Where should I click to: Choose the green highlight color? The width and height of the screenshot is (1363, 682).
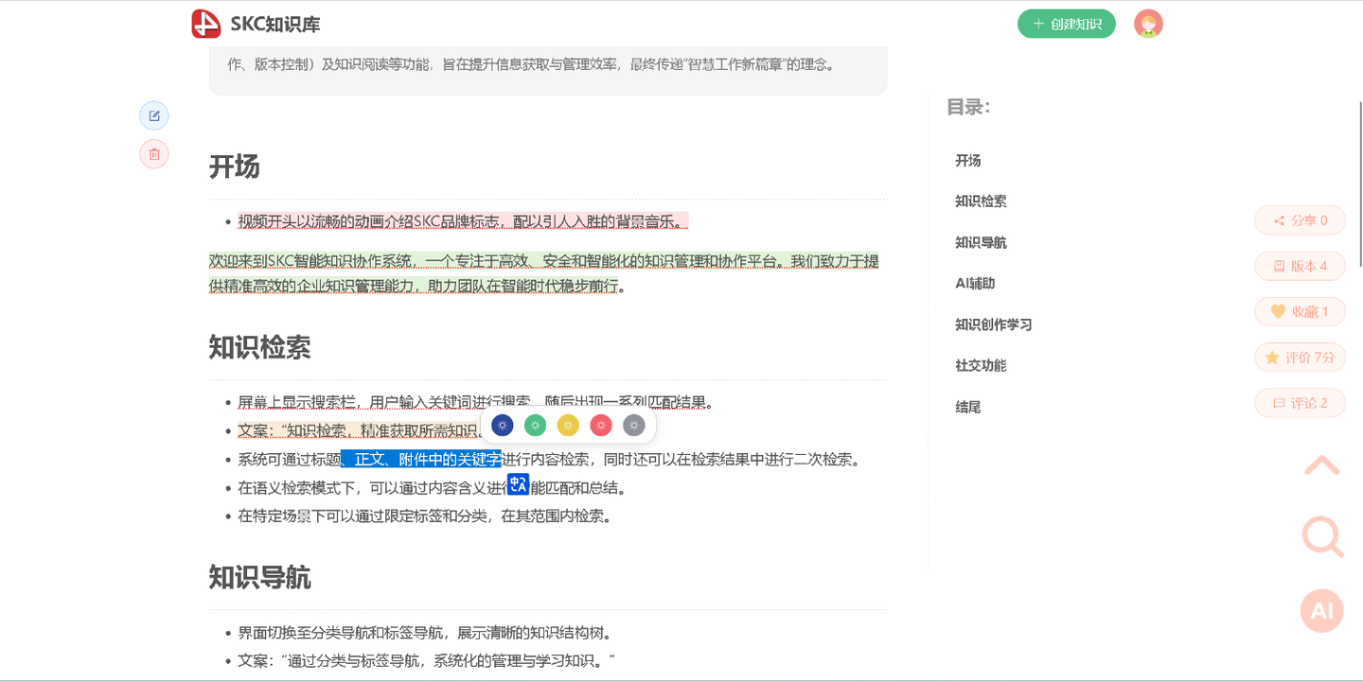pos(535,426)
